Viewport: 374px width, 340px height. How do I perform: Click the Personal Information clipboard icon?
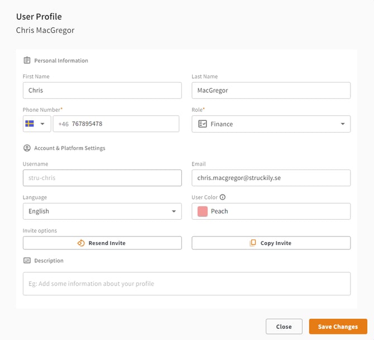27,60
